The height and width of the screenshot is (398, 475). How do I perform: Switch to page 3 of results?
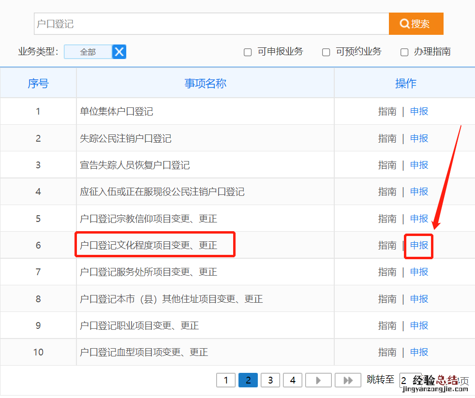click(270, 380)
